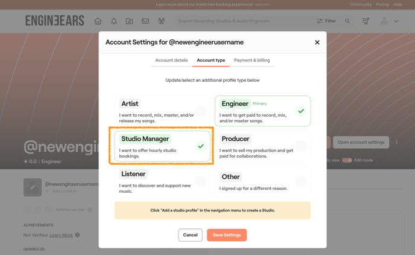Switch to the Account details tab
This screenshot has width=415, height=255.
tap(171, 60)
